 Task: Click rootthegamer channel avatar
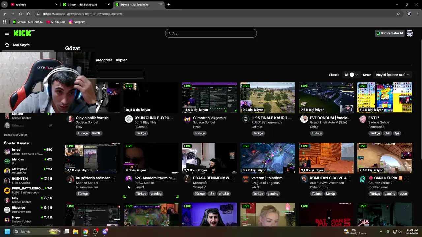point(362,179)
